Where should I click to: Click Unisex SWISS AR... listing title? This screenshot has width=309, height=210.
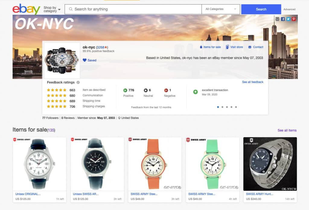click(86, 194)
